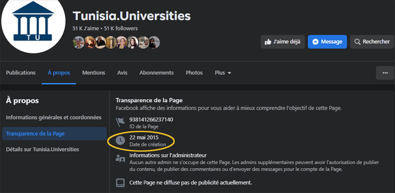The width and height of the screenshot is (395, 193).
Task: Click the Tunisia.Universities page logo
Action: pyautogui.click(x=33, y=24)
